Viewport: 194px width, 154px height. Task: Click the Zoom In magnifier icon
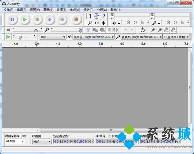click(x=153, y=30)
